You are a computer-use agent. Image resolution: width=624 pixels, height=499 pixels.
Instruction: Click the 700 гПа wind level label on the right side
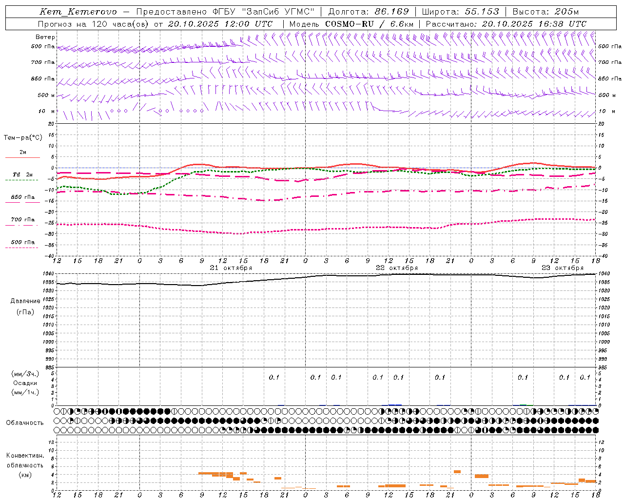pos(610,62)
